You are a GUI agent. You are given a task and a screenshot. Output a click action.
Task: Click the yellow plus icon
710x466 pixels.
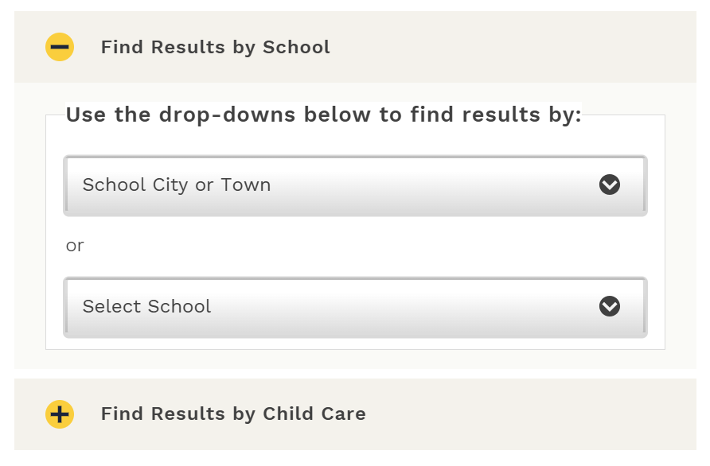point(60,414)
